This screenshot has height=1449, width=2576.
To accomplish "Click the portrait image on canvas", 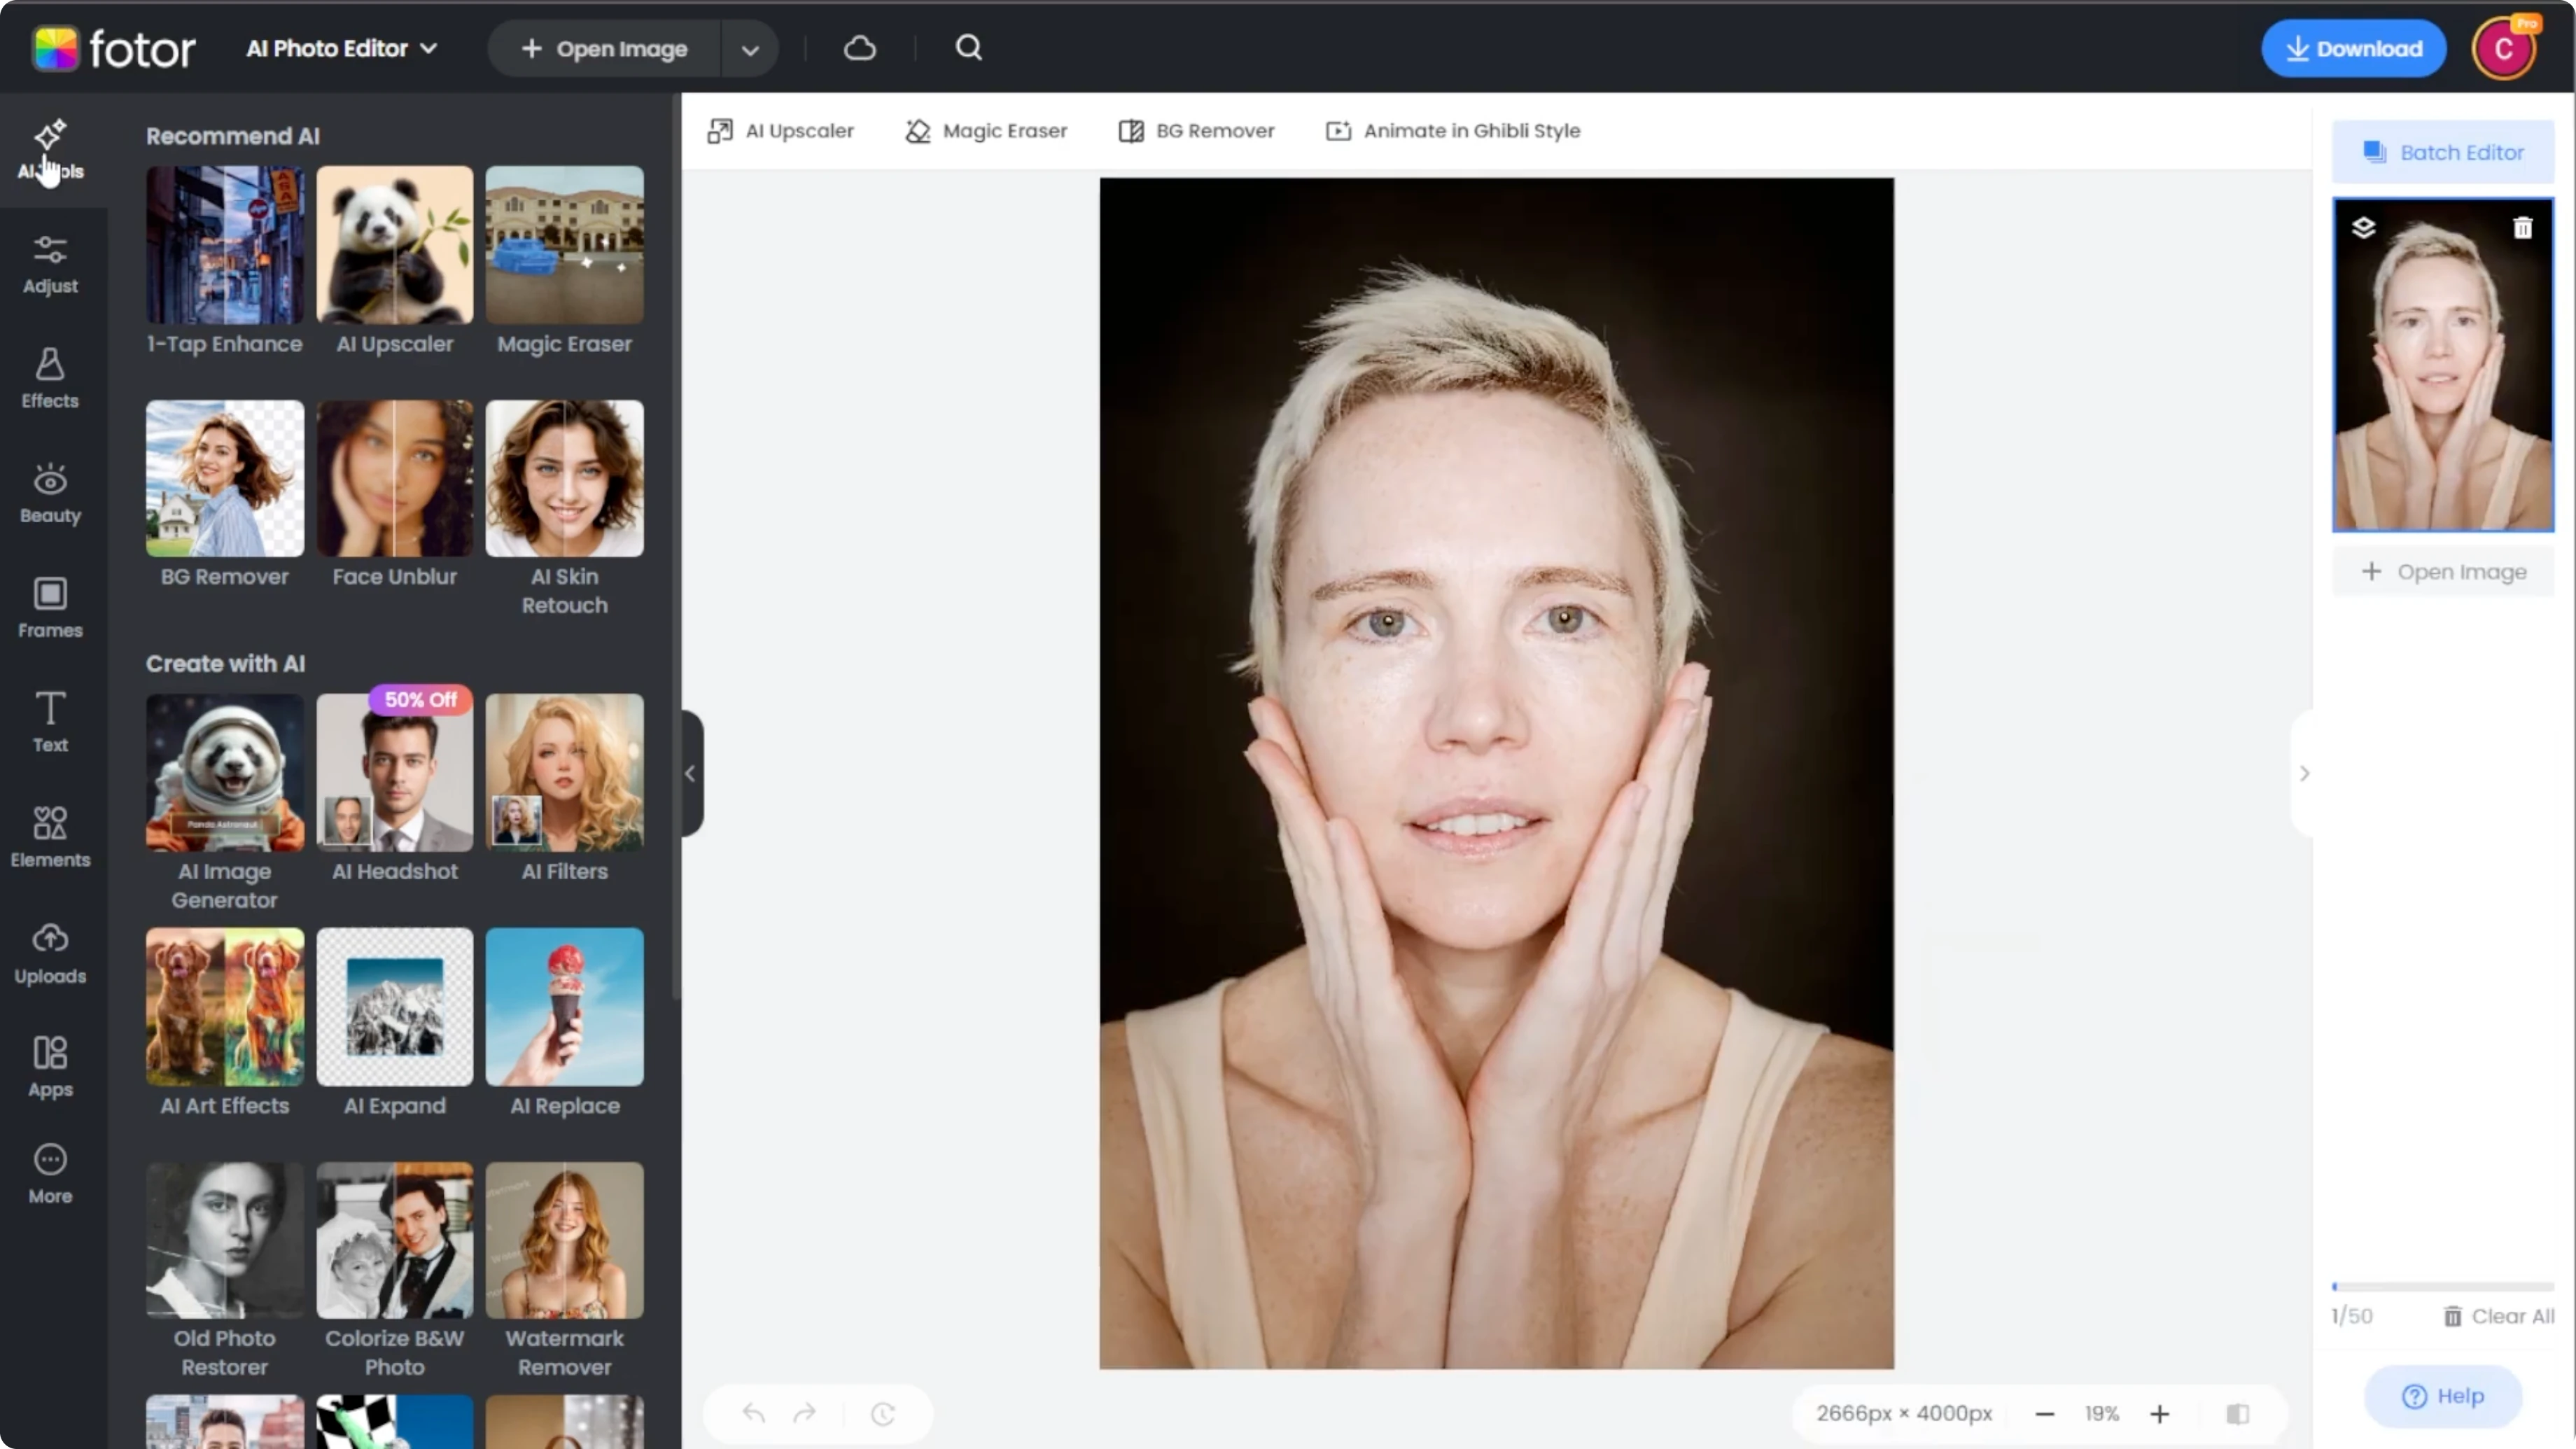I will [x=1496, y=773].
